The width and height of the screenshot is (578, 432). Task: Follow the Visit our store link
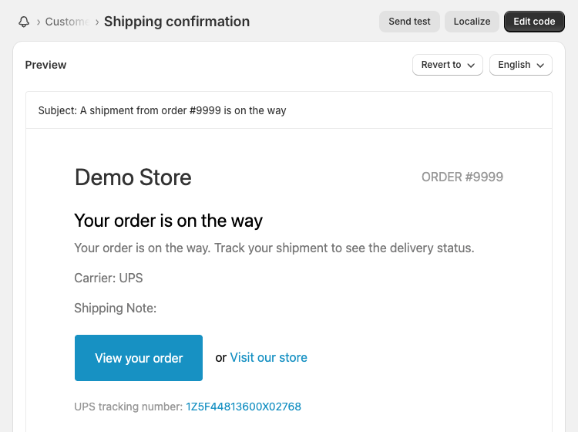[x=268, y=358]
